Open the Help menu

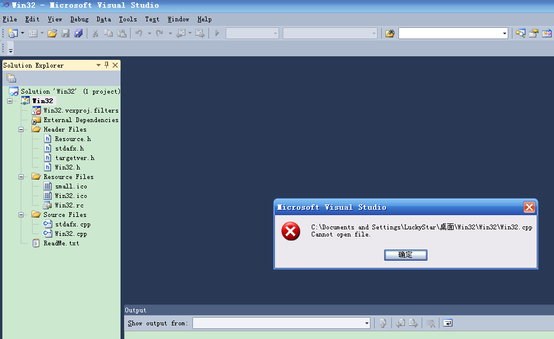point(204,20)
